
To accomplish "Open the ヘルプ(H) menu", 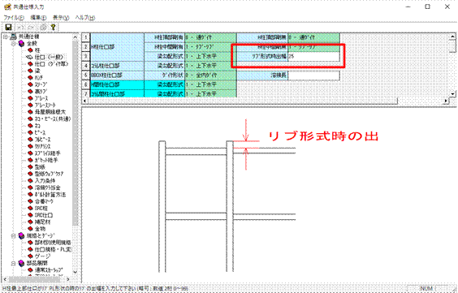I will pos(85,18).
